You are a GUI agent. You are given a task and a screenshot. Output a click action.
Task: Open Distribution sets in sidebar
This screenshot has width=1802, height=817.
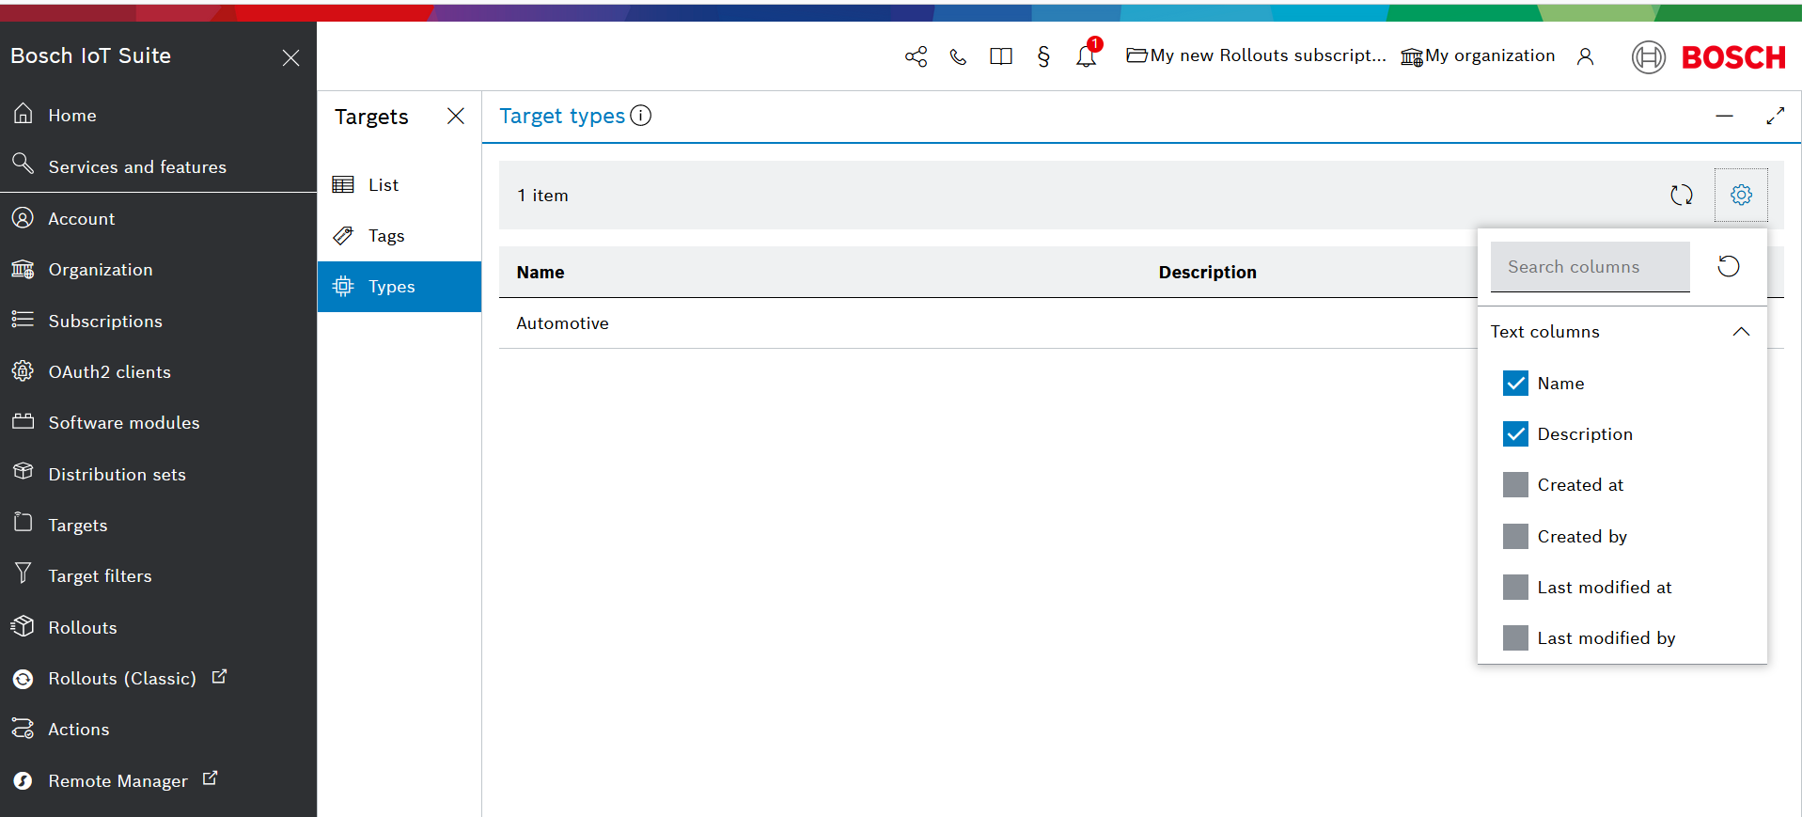click(117, 475)
